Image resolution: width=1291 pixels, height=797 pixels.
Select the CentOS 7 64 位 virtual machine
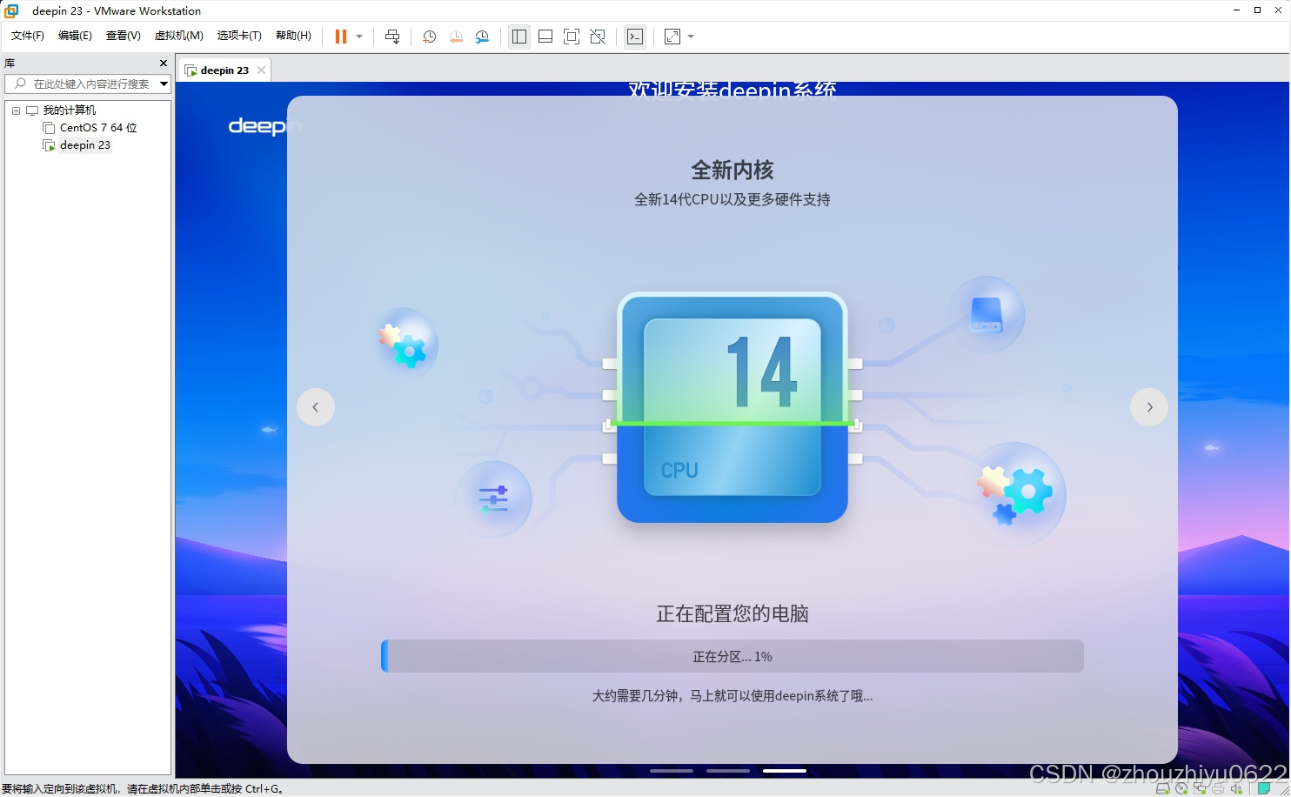(98, 128)
